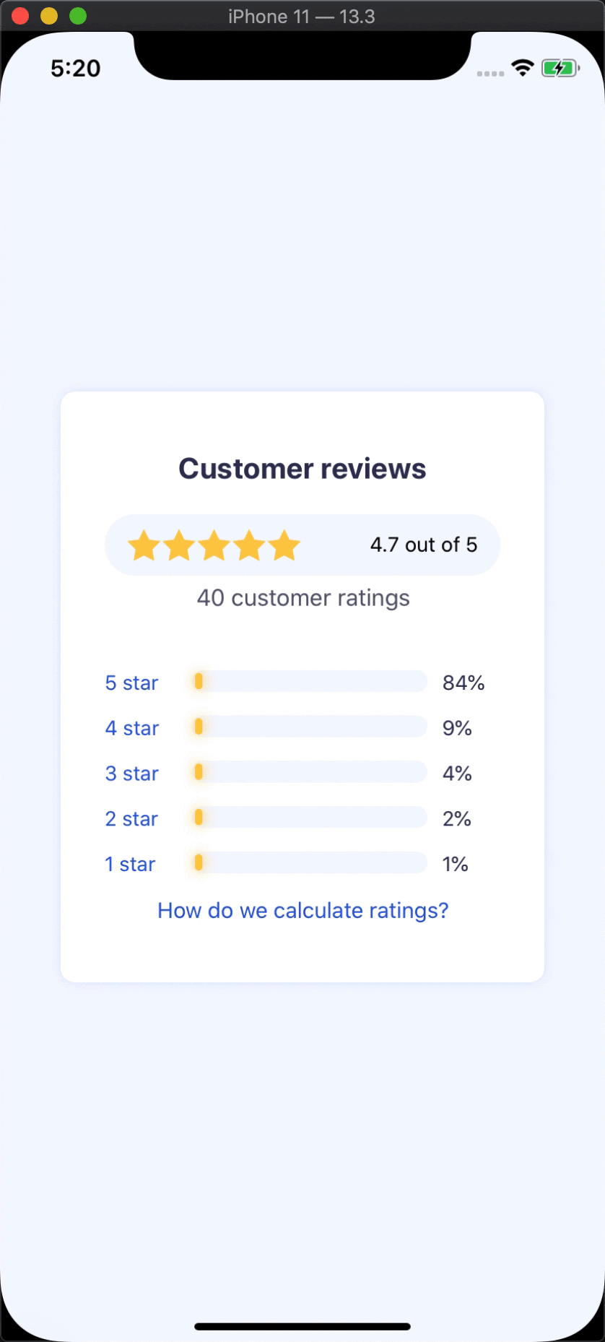View the 1 star reviews link
Viewport: 605px width, 1342px height.
tap(130, 865)
